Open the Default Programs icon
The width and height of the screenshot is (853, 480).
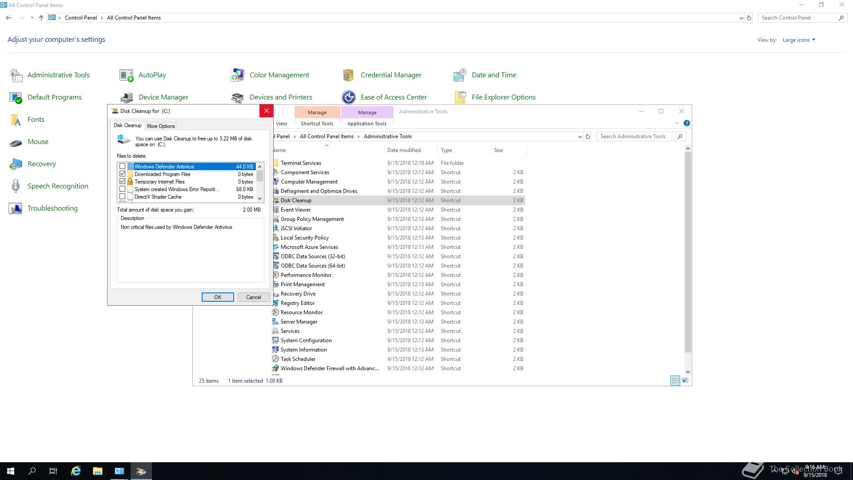tap(16, 97)
